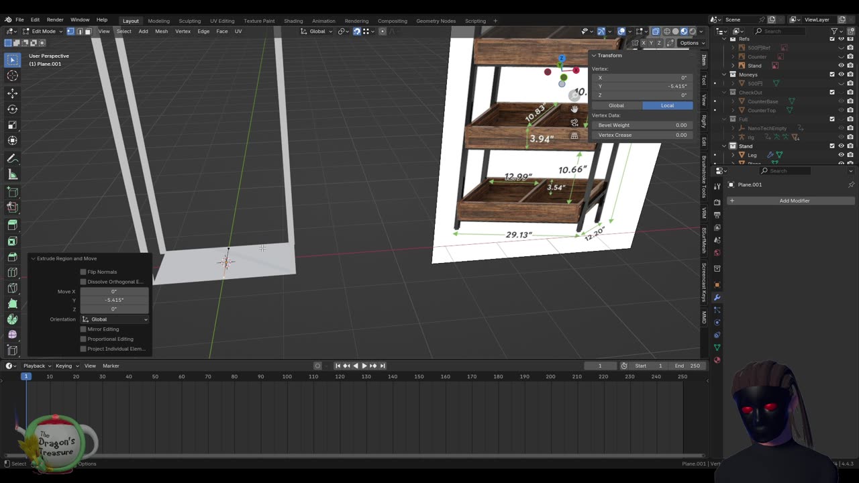Select the Measure tool

pyautogui.click(x=12, y=174)
